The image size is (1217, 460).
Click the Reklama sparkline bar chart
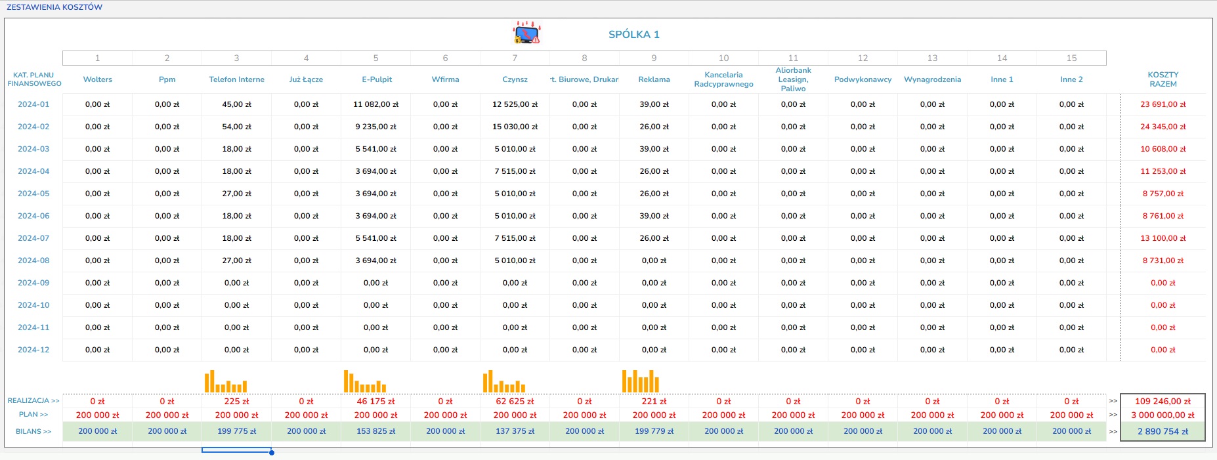pyautogui.click(x=641, y=381)
